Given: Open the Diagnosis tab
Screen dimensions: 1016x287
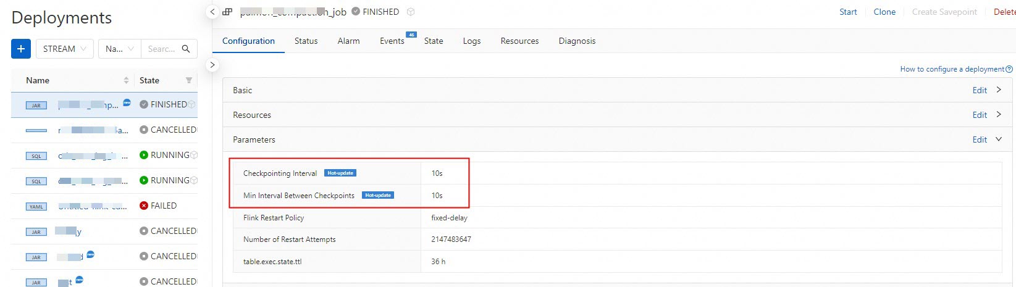Looking at the screenshot, I should (x=577, y=41).
